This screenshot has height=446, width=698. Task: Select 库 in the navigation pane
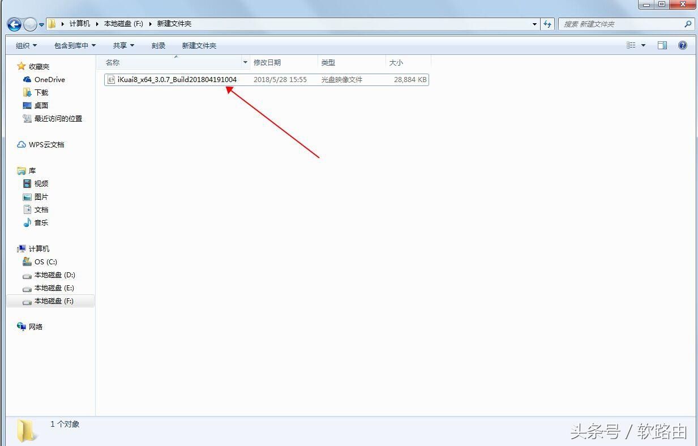click(32, 171)
